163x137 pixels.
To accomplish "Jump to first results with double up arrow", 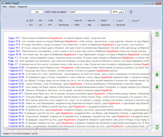I will click(156, 34).
